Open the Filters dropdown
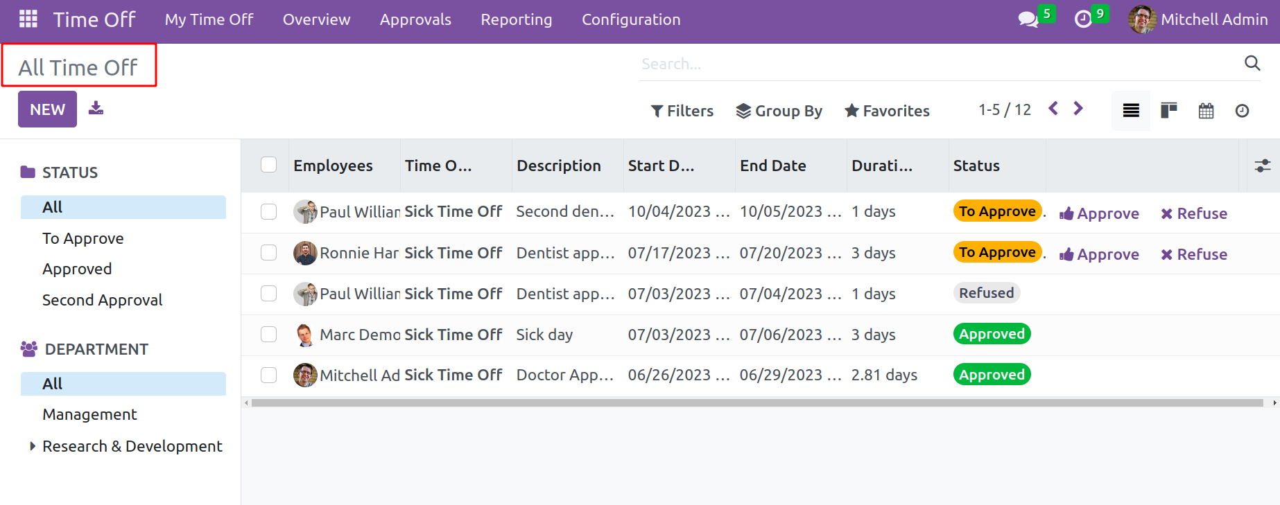This screenshot has height=505, width=1280. coord(682,111)
